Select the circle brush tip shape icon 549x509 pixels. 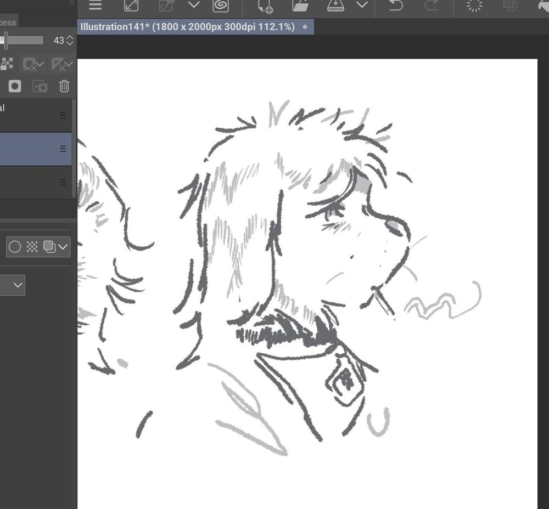(x=15, y=247)
